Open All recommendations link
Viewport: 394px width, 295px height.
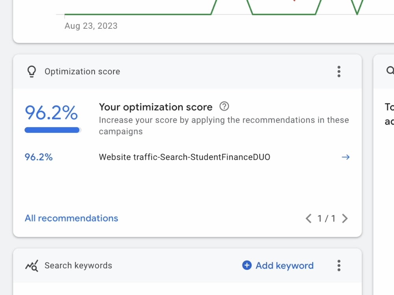click(x=71, y=218)
